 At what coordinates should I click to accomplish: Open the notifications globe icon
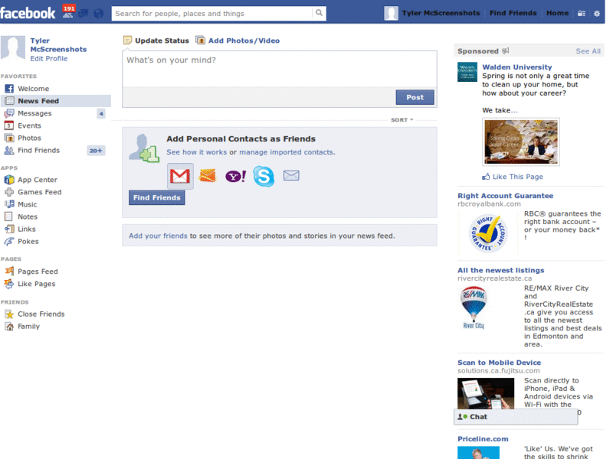tap(99, 14)
